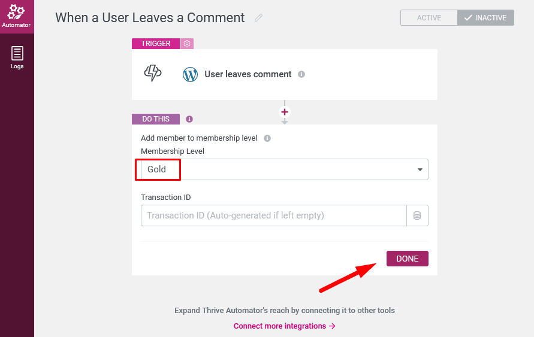Click the WordPress logo icon
The width and height of the screenshot is (534, 337).
tap(190, 74)
